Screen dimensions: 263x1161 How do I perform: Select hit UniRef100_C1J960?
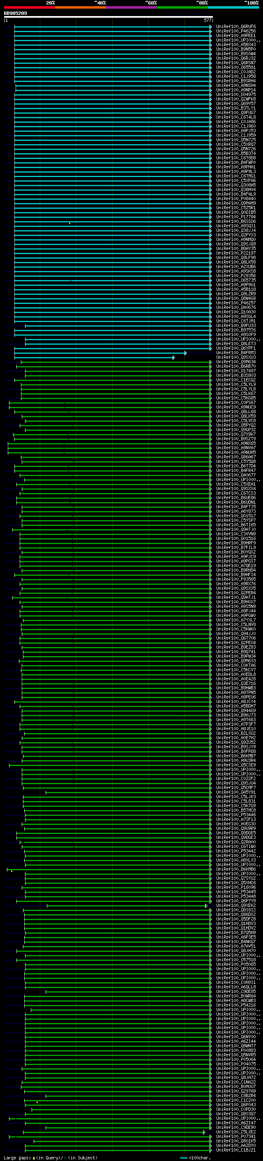pos(236,126)
